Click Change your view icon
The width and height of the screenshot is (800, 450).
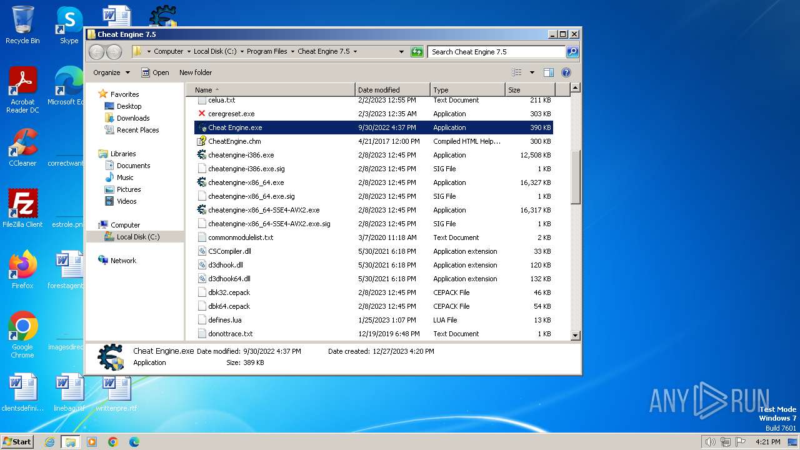click(x=517, y=72)
